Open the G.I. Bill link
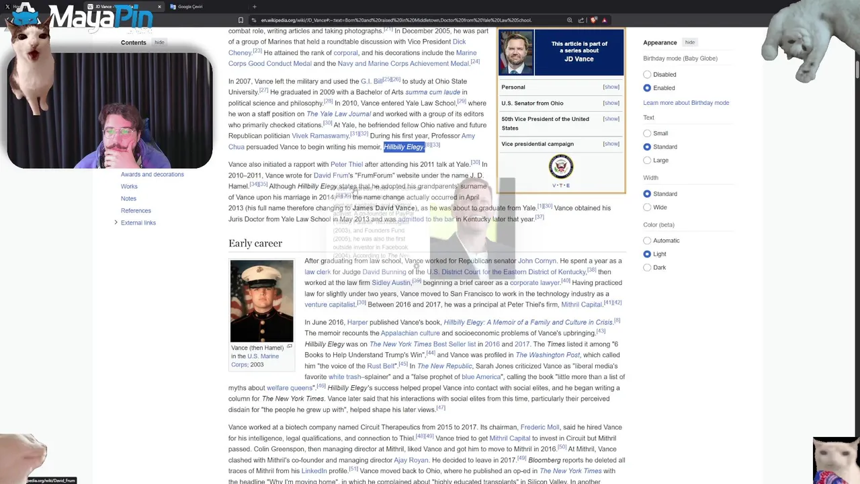Viewport: 860px width, 484px height. (x=372, y=81)
